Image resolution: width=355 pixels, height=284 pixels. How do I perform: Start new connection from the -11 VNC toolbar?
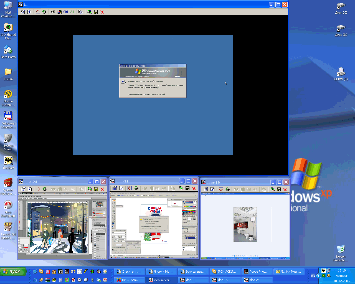pos(181,188)
